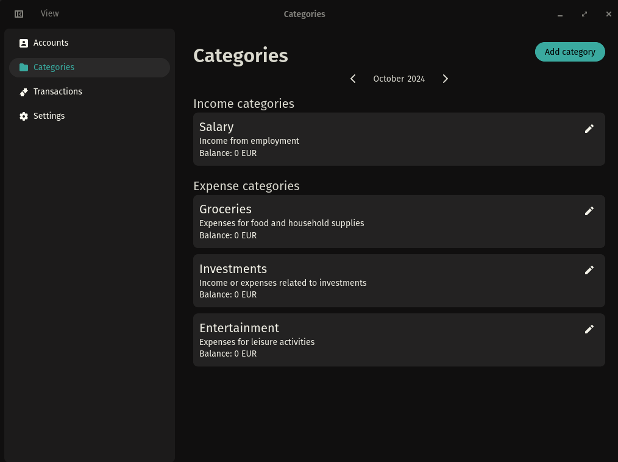Select the Salary category name
618x462 pixels.
pos(216,127)
